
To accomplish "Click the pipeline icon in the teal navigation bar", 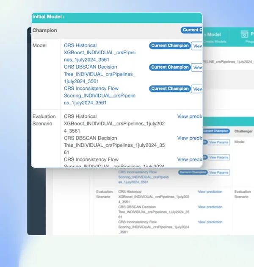I will [x=244, y=34].
